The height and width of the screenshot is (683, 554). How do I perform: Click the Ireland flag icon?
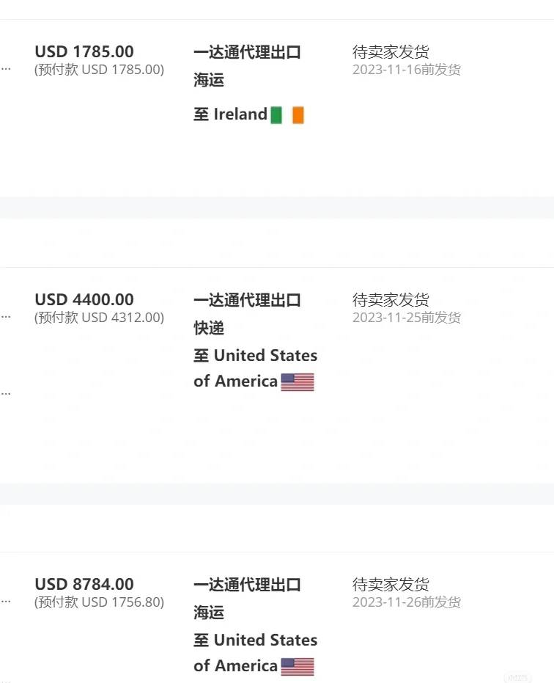pos(287,115)
